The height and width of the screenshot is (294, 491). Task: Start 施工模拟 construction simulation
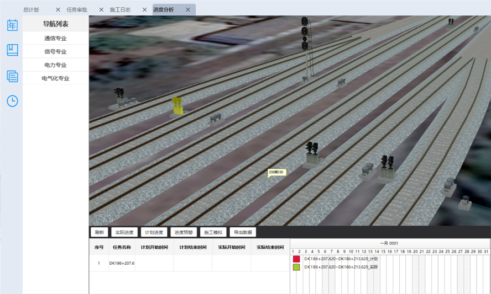tap(213, 233)
